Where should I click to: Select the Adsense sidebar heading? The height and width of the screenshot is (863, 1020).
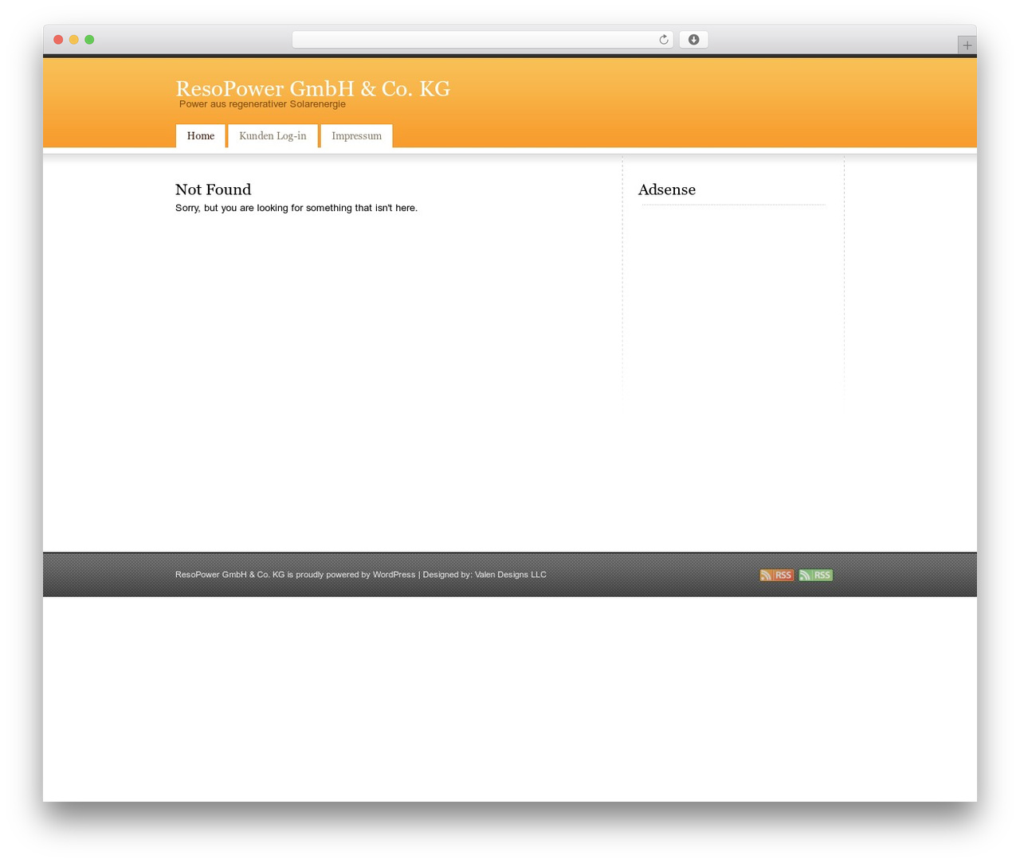667,189
